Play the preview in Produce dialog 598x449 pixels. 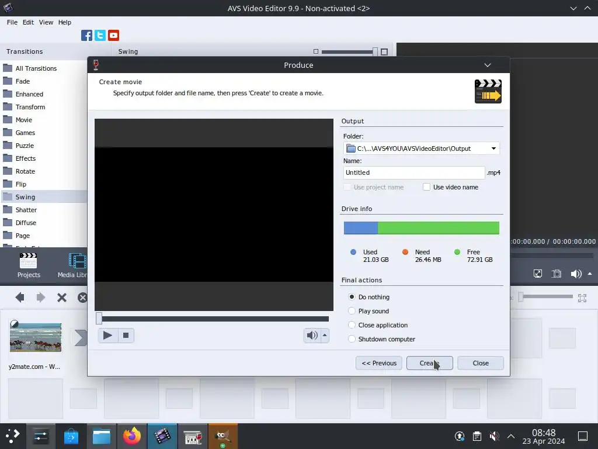pos(107,336)
